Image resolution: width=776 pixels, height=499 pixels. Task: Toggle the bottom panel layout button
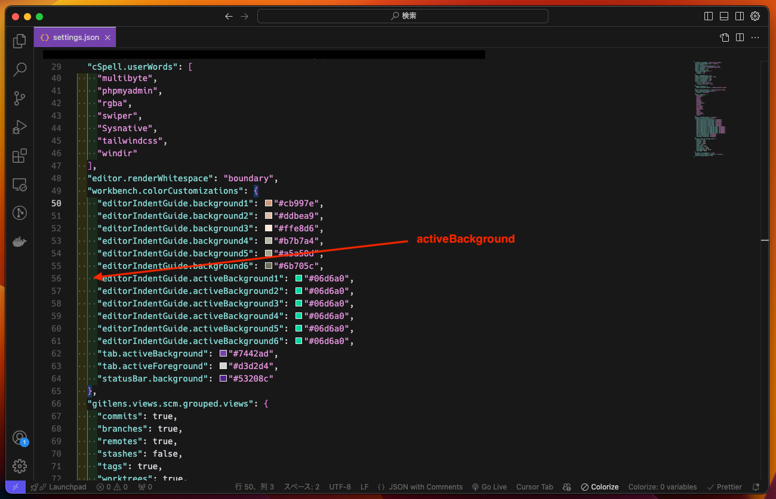[724, 16]
